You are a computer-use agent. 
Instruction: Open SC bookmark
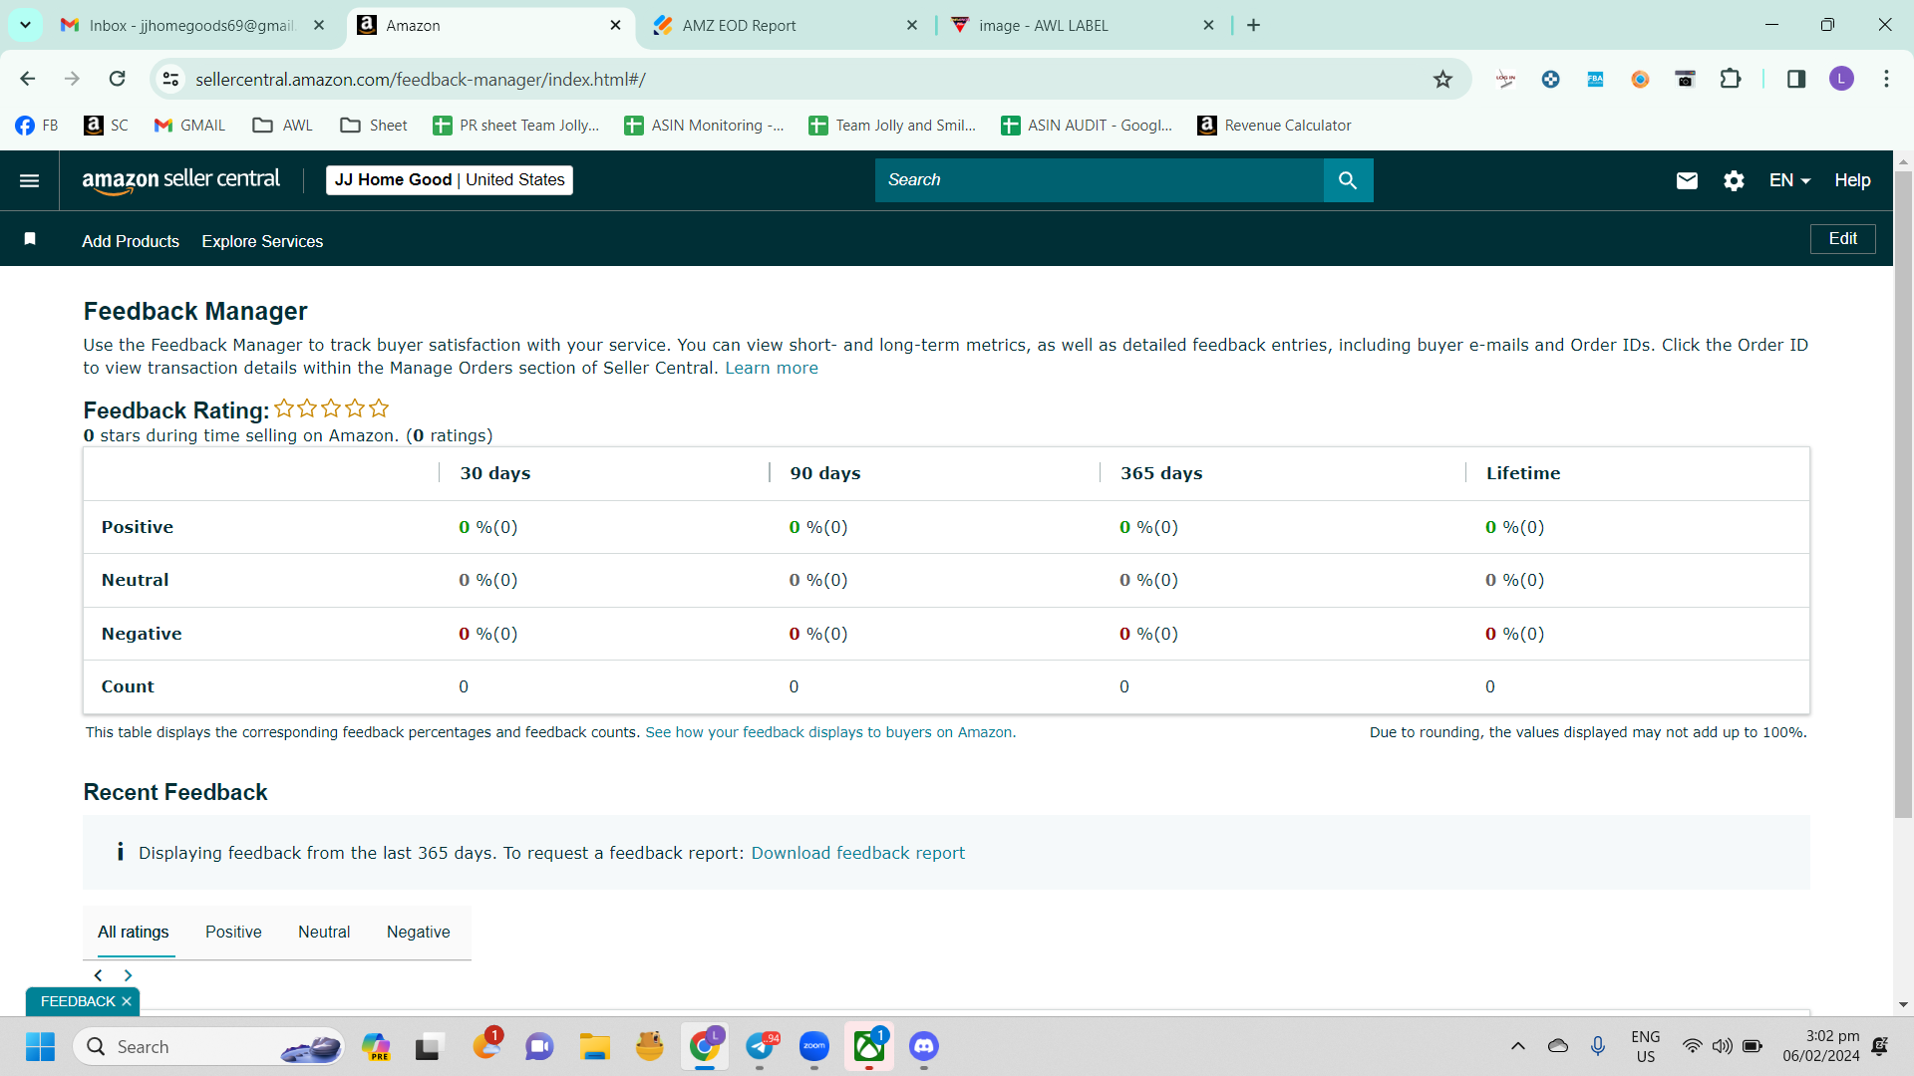[107, 126]
